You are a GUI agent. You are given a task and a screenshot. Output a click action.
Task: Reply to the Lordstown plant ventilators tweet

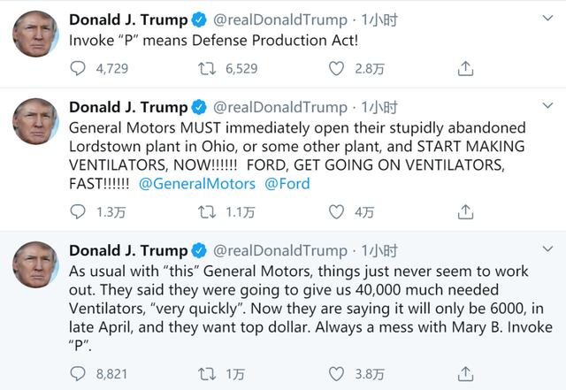tap(78, 212)
